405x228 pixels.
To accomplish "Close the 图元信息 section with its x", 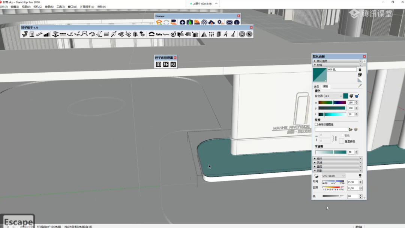I will [361, 61].
